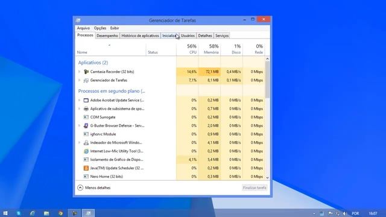Select the Processos tab
Viewport: 386px width, 217px height.
pyautogui.click(x=85, y=35)
